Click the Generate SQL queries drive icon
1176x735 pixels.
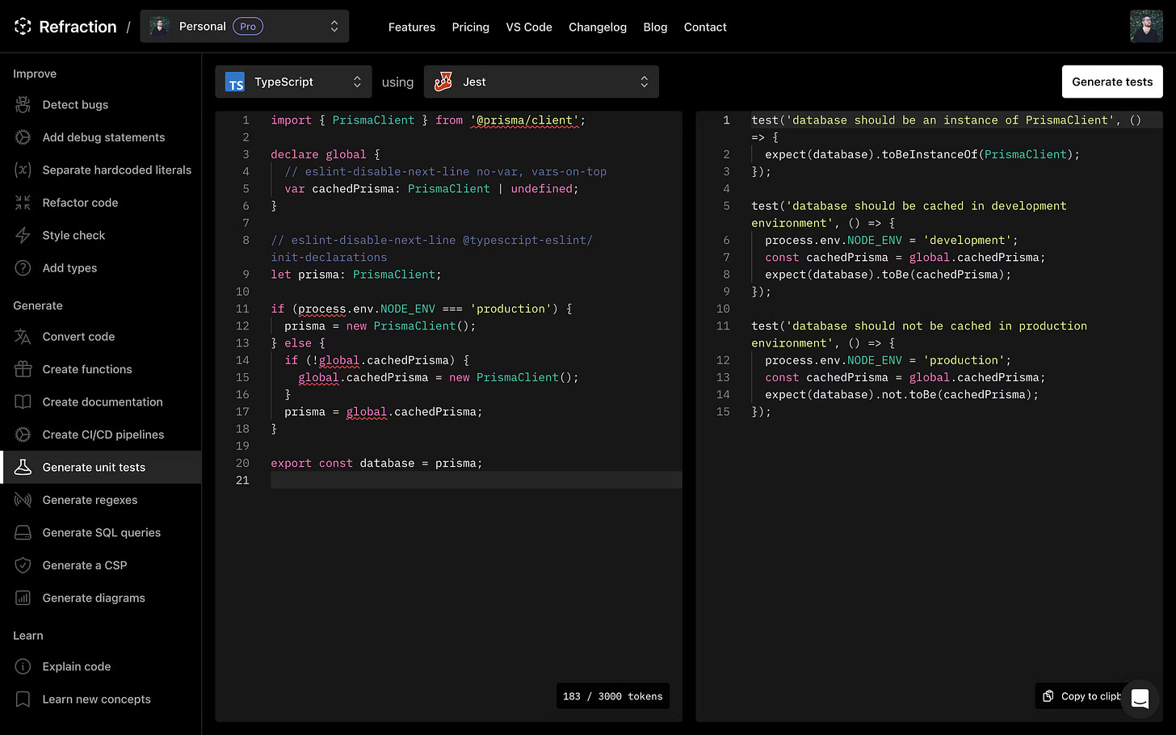23,532
